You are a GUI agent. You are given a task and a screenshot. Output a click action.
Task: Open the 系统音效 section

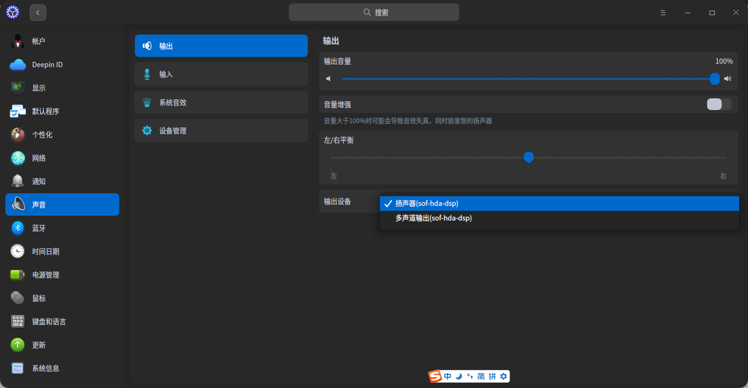(x=221, y=102)
